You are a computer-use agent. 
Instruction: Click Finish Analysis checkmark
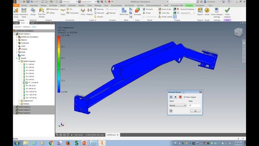(x=227, y=13)
